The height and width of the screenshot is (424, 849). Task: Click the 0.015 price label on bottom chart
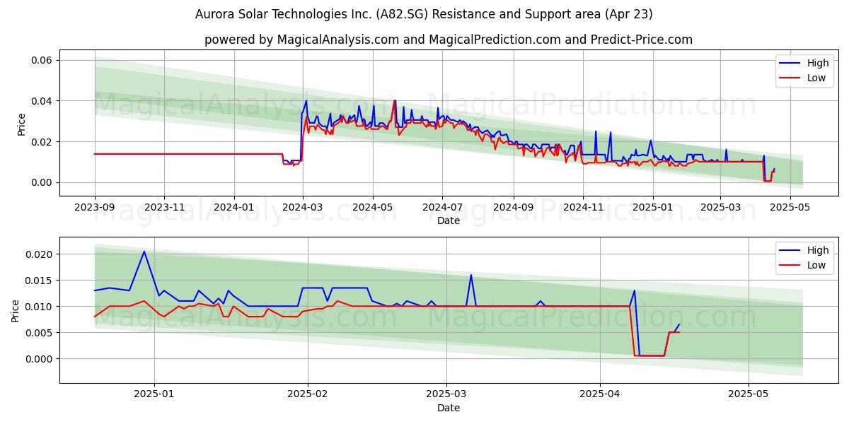[39, 281]
